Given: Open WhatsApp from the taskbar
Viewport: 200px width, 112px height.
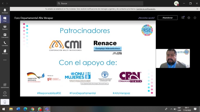Looking at the screenshot, I should (40, 109).
